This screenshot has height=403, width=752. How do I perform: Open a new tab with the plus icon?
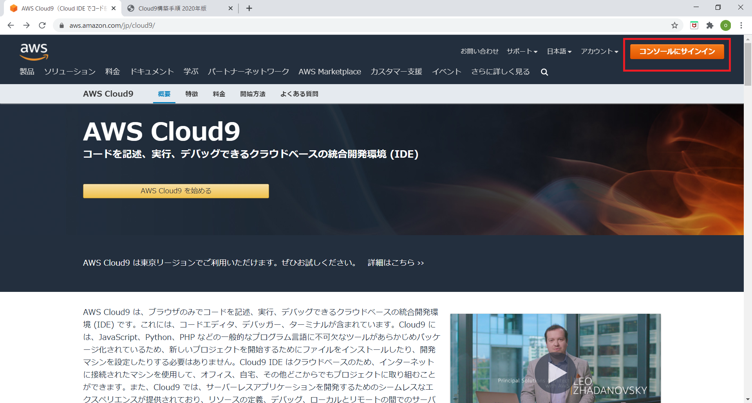point(249,8)
